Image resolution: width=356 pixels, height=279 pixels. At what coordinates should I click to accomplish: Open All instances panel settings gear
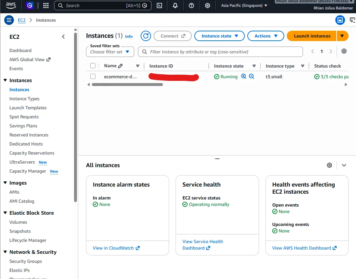click(x=329, y=165)
